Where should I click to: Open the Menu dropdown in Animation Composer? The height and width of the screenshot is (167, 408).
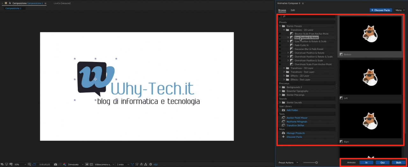(400, 10)
